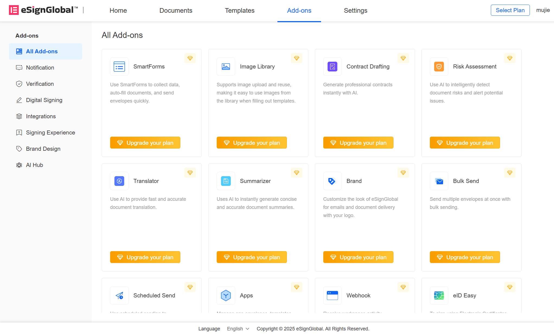Open the Documents tab
554x335 pixels.
pyautogui.click(x=176, y=11)
